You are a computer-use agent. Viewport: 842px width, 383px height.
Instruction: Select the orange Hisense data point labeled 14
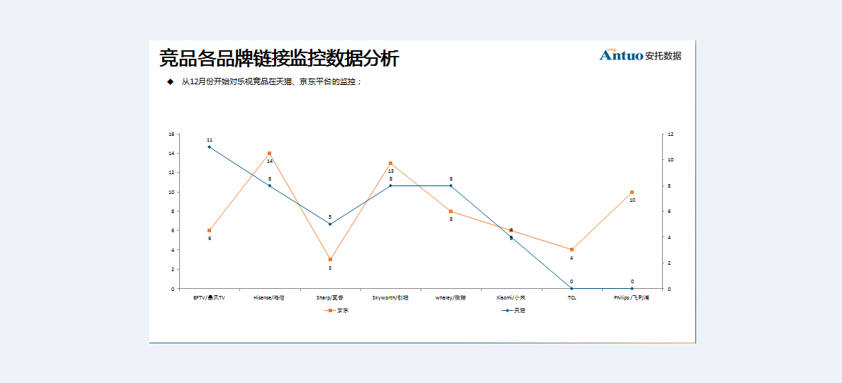[x=270, y=154]
